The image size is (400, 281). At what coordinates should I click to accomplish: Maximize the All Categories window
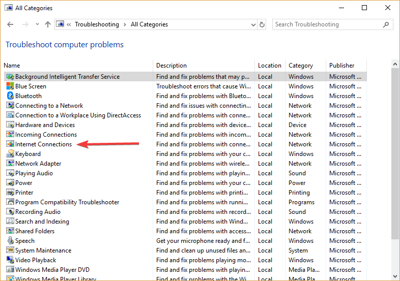click(x=364, y=8)
